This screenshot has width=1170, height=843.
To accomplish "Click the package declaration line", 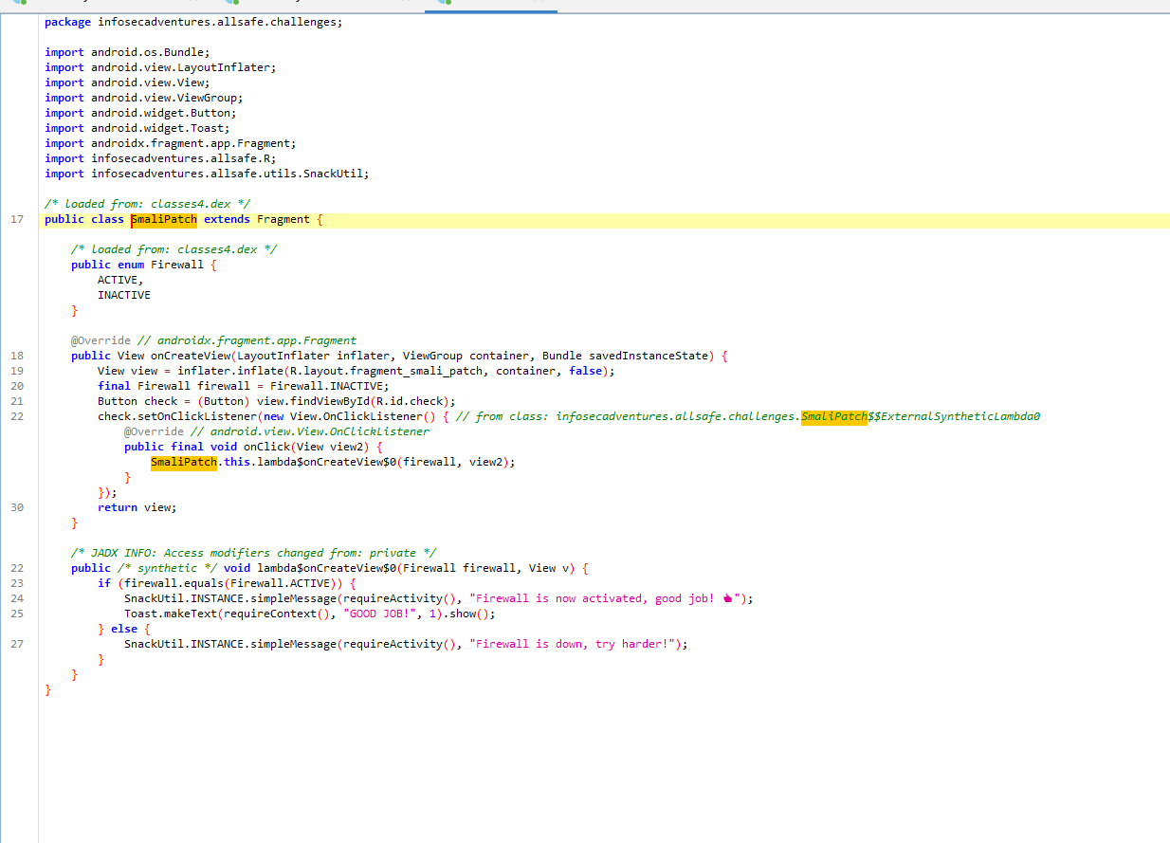I will (x=193, y=22).
